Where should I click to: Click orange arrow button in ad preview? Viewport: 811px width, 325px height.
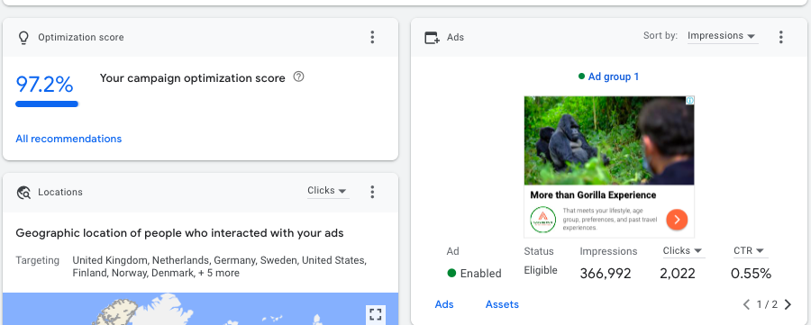(677, 220)
